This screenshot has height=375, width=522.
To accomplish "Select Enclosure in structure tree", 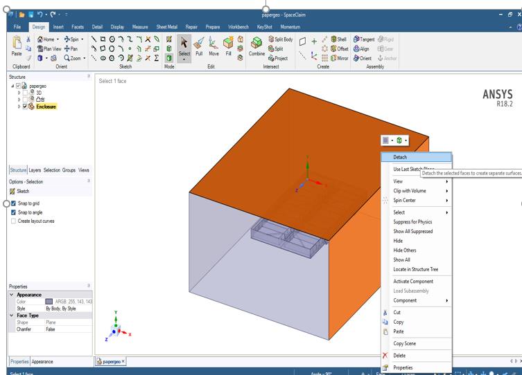I will pos(46,107).
